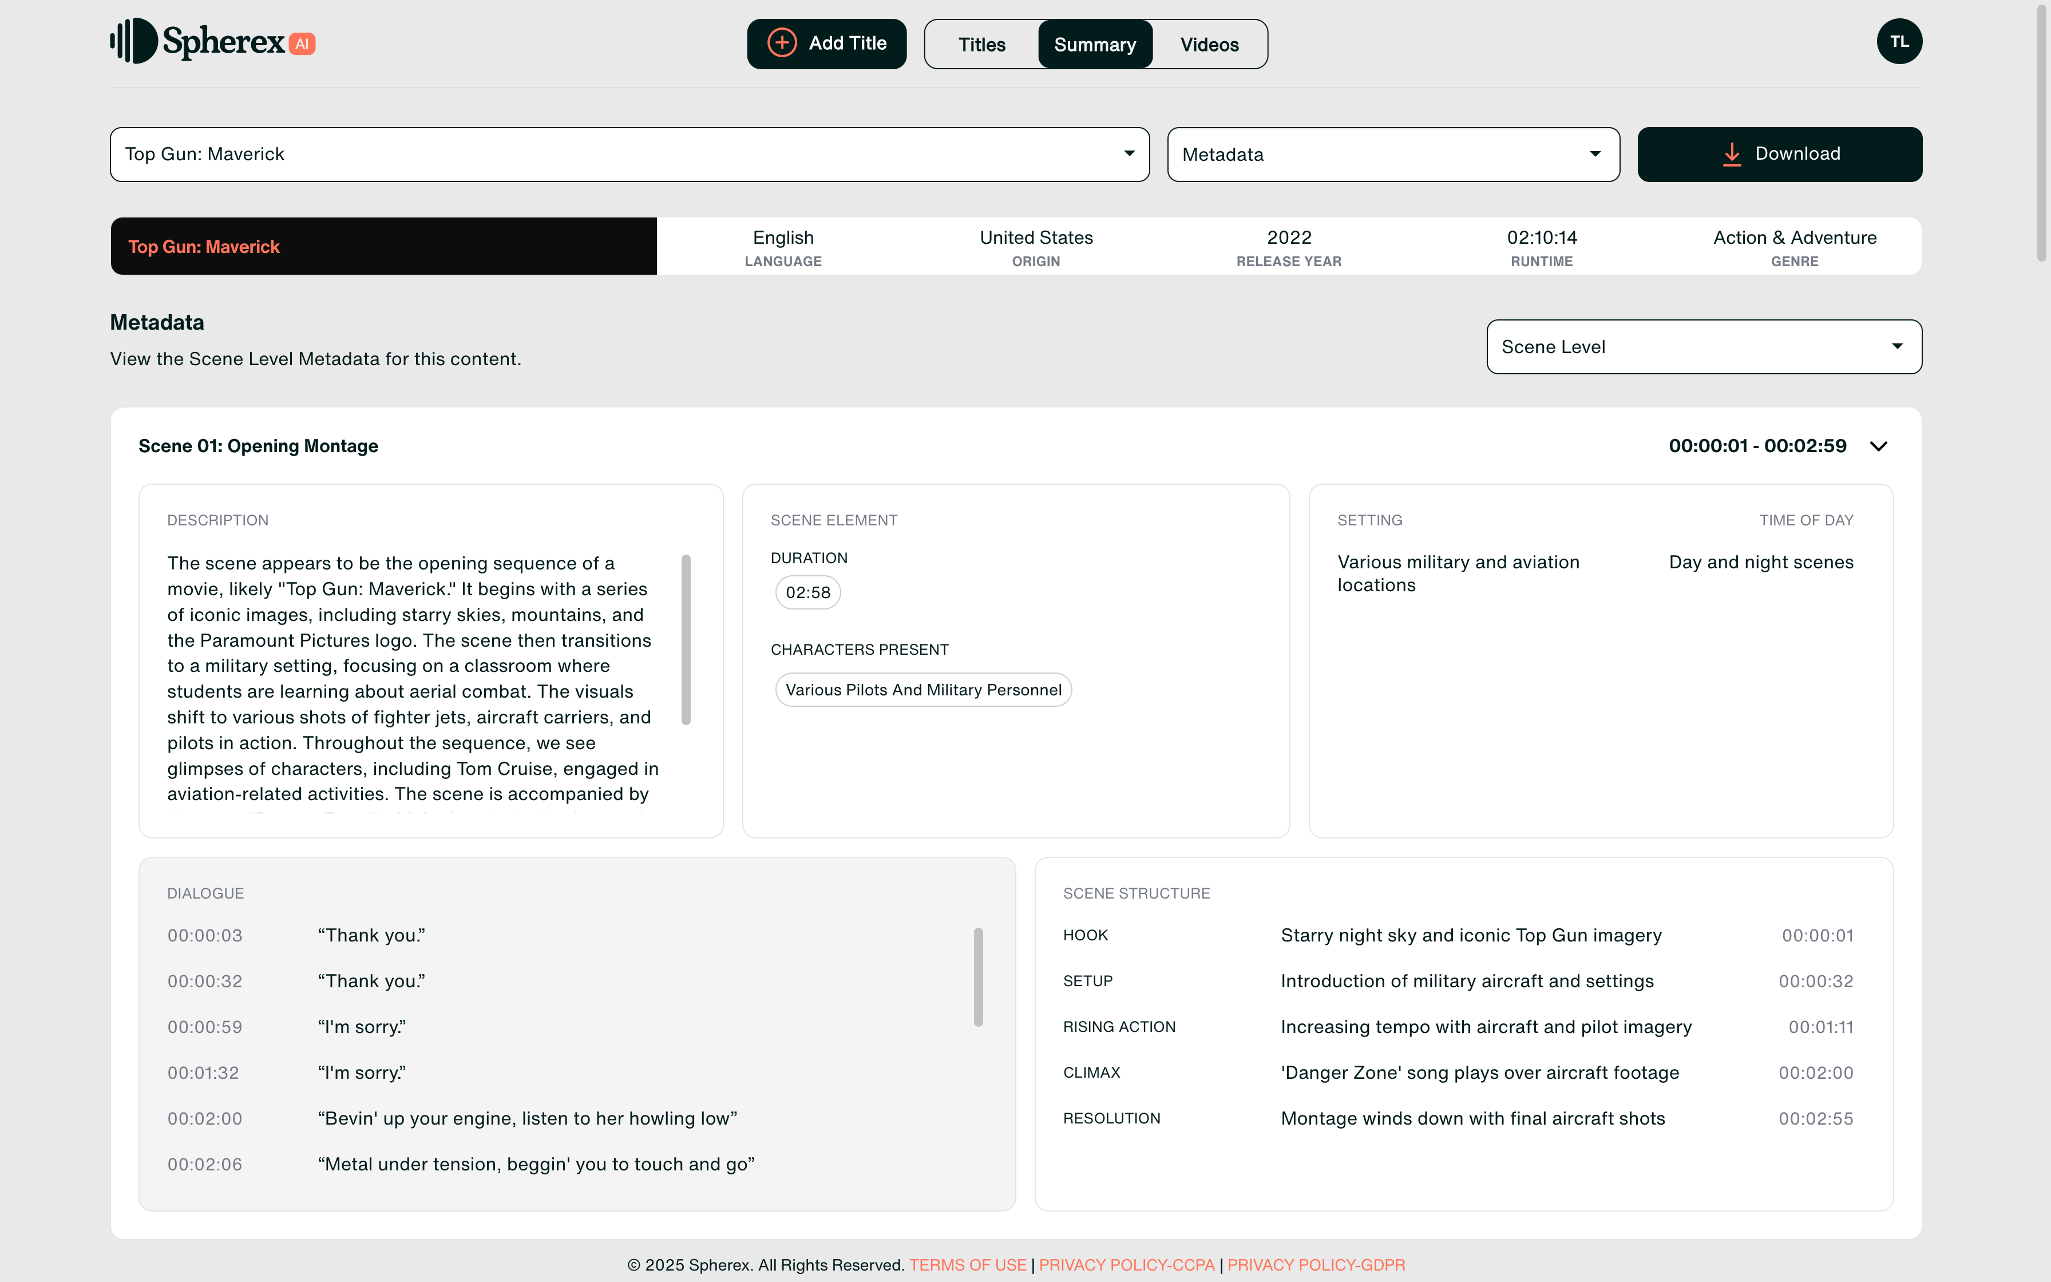Click the "I'm sorry." line at 00:00:59

pos(362,1027)
